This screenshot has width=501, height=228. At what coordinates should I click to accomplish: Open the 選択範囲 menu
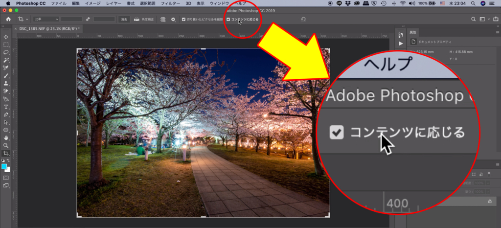pyautogui.click(x=148, y=3)
